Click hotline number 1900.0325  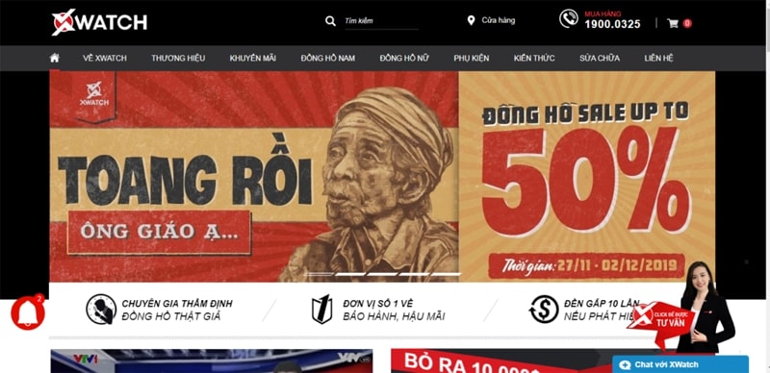(x=612, y=24)
